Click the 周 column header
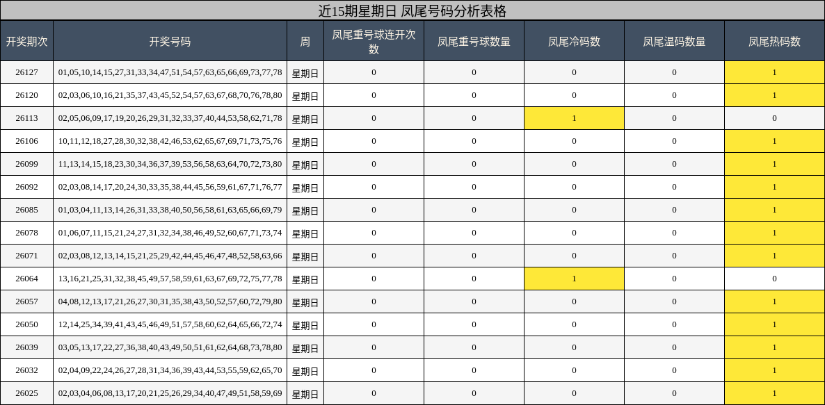This screenshot has width=825, height=405. click(x=305, y=41)
